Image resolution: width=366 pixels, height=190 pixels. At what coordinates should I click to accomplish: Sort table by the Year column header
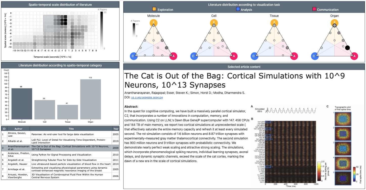pos(115,129)
